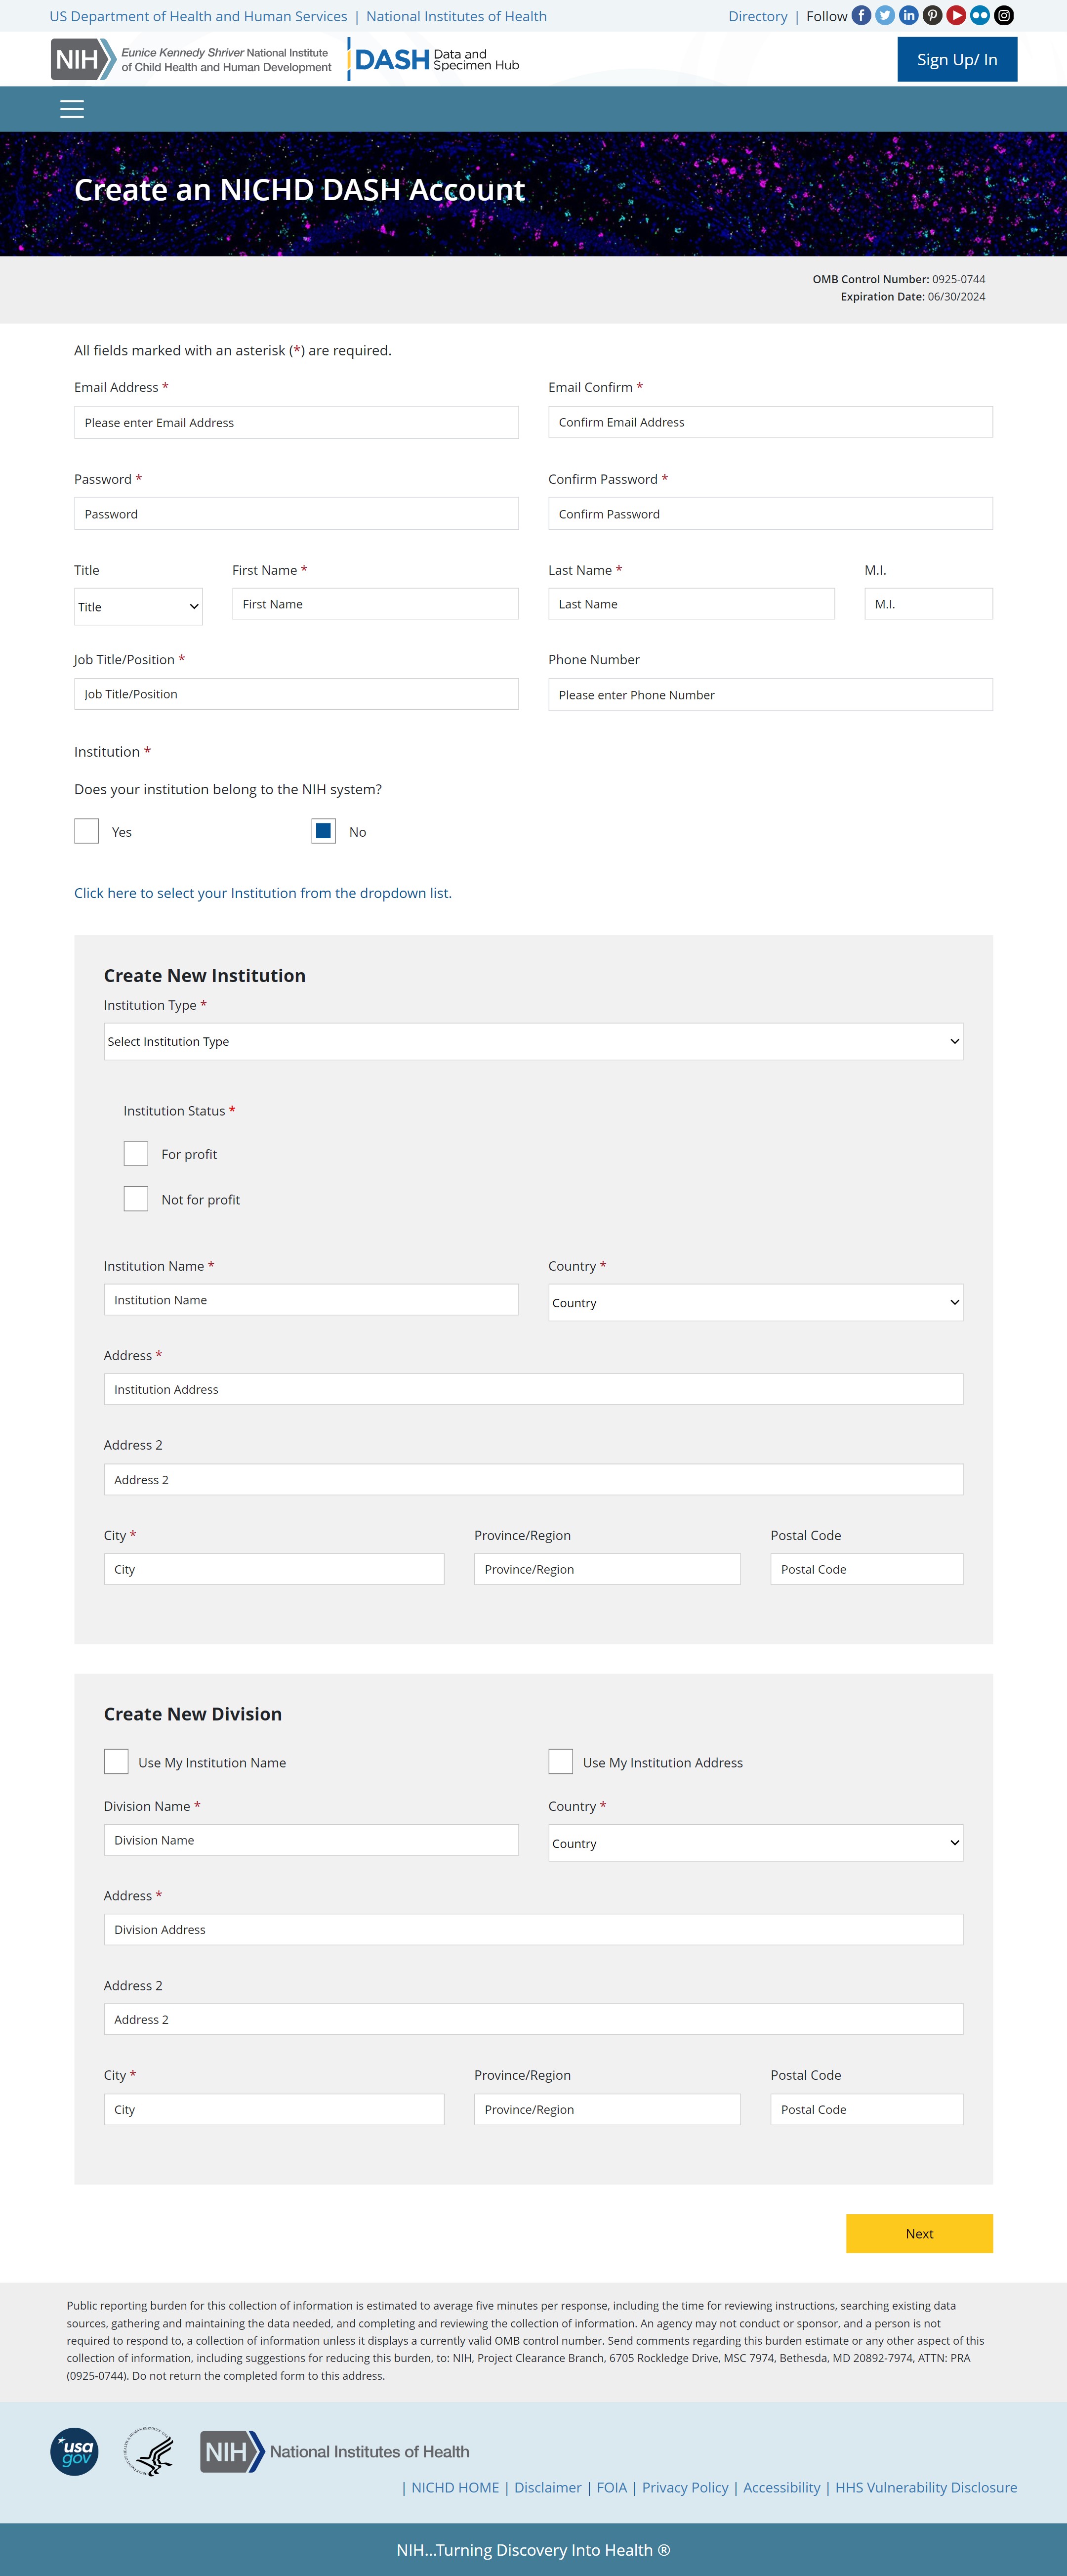Open the LinkedIn follow icon
The height and width of the screenshot is (2576, 1067).
click(x=908, y=16)
